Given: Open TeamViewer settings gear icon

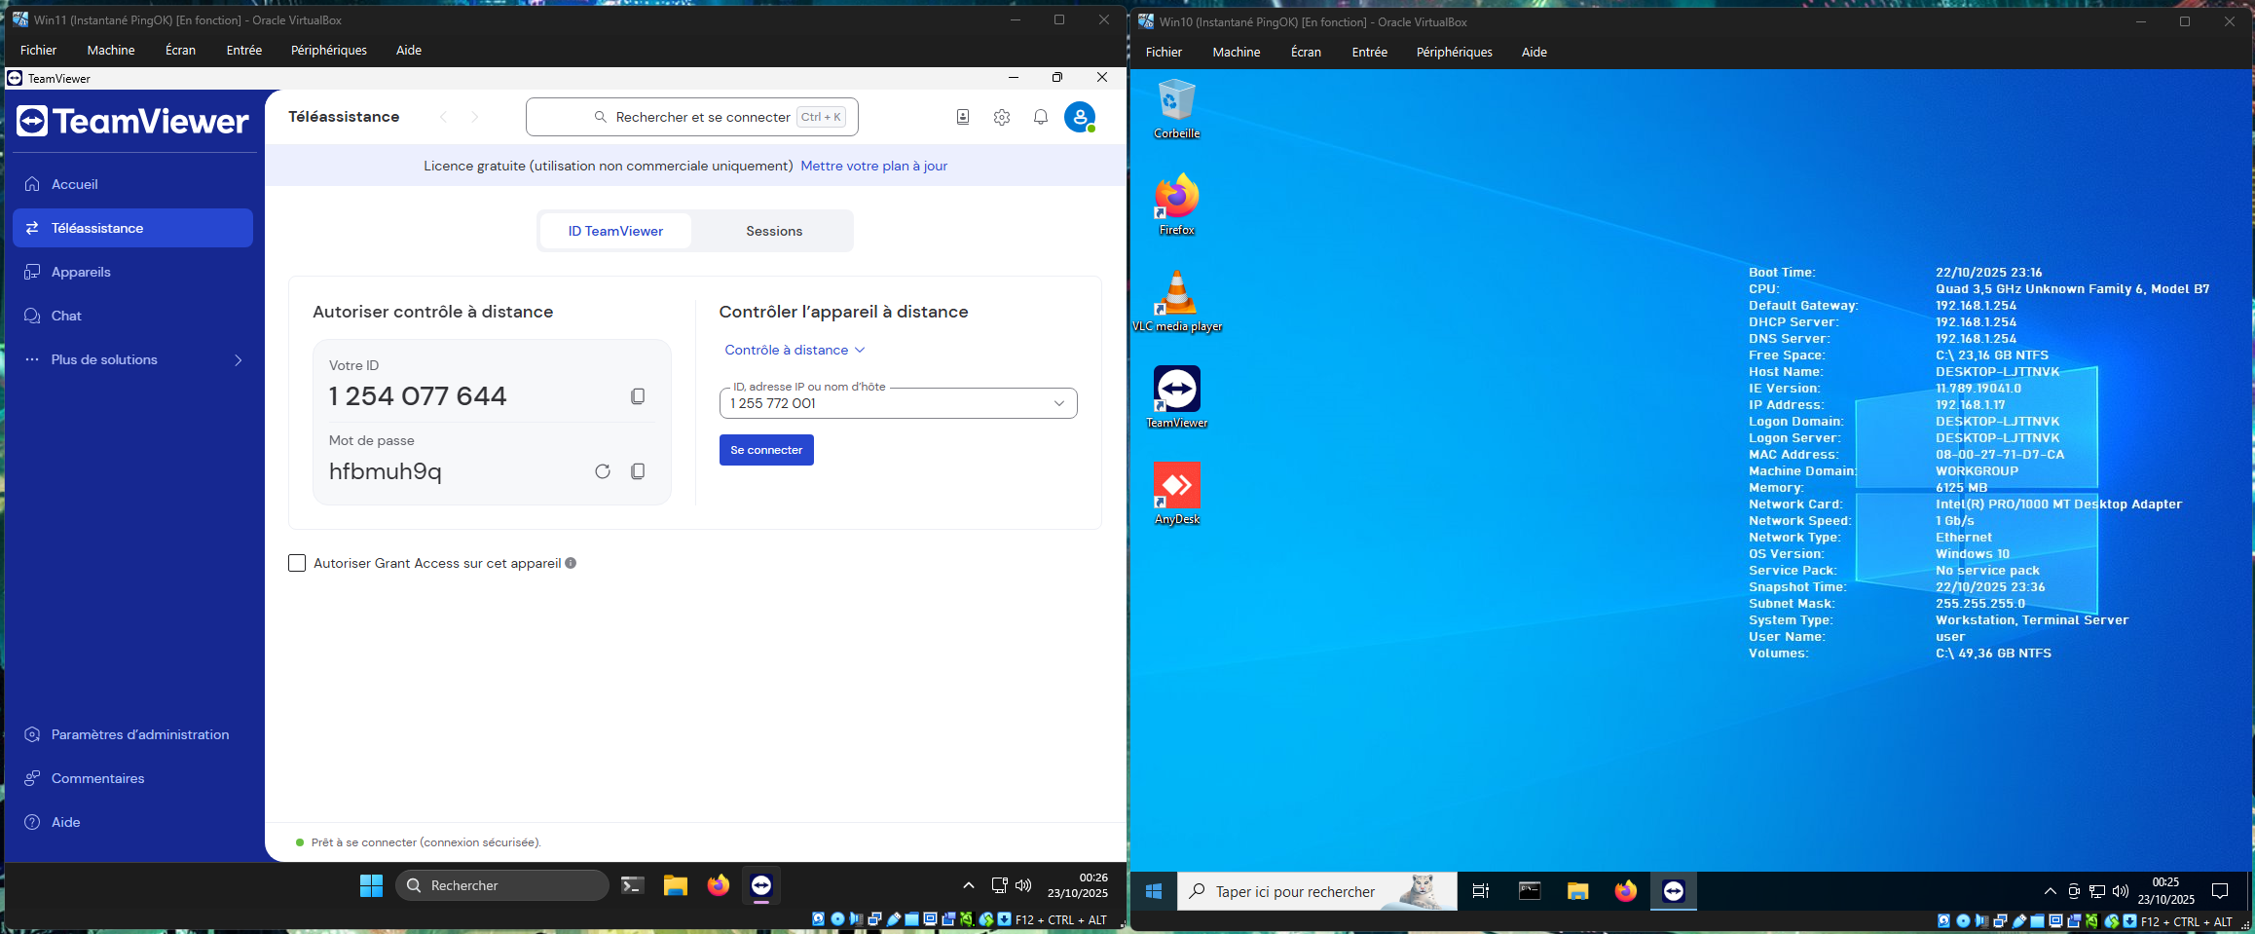Looking at the screenshot, I should pyautogui.click(x=1002, y=117).
